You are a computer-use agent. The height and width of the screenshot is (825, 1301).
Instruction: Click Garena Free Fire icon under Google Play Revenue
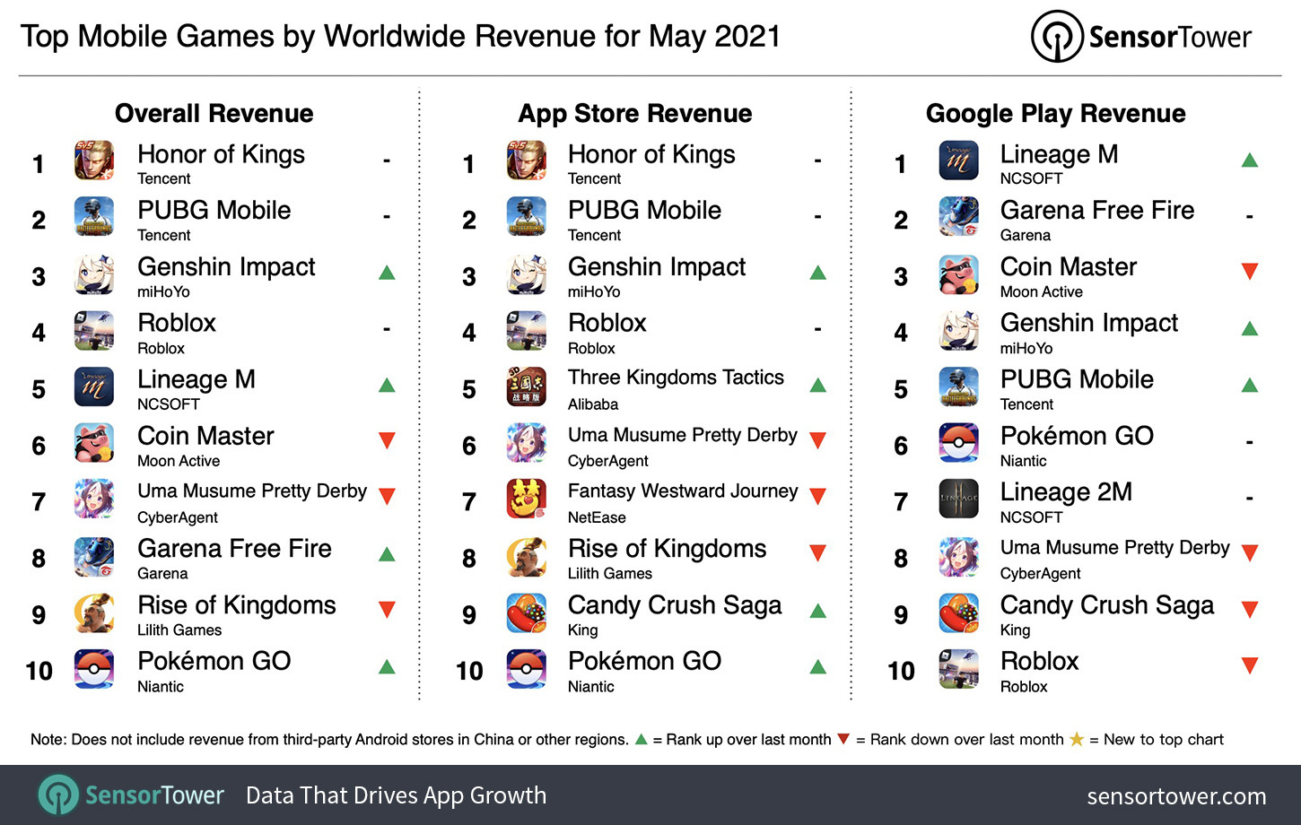tap(958, 218)
